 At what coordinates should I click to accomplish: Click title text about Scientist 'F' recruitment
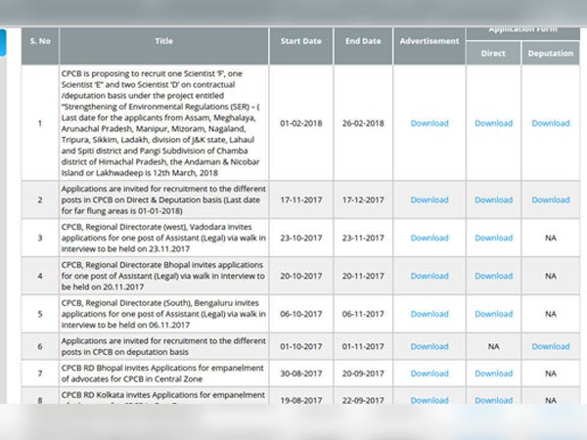coord(160,123)
